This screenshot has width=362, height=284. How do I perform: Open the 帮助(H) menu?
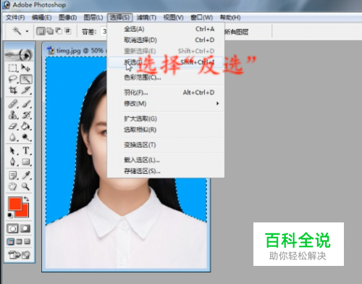pyautogui.click(x=230, y=17)
